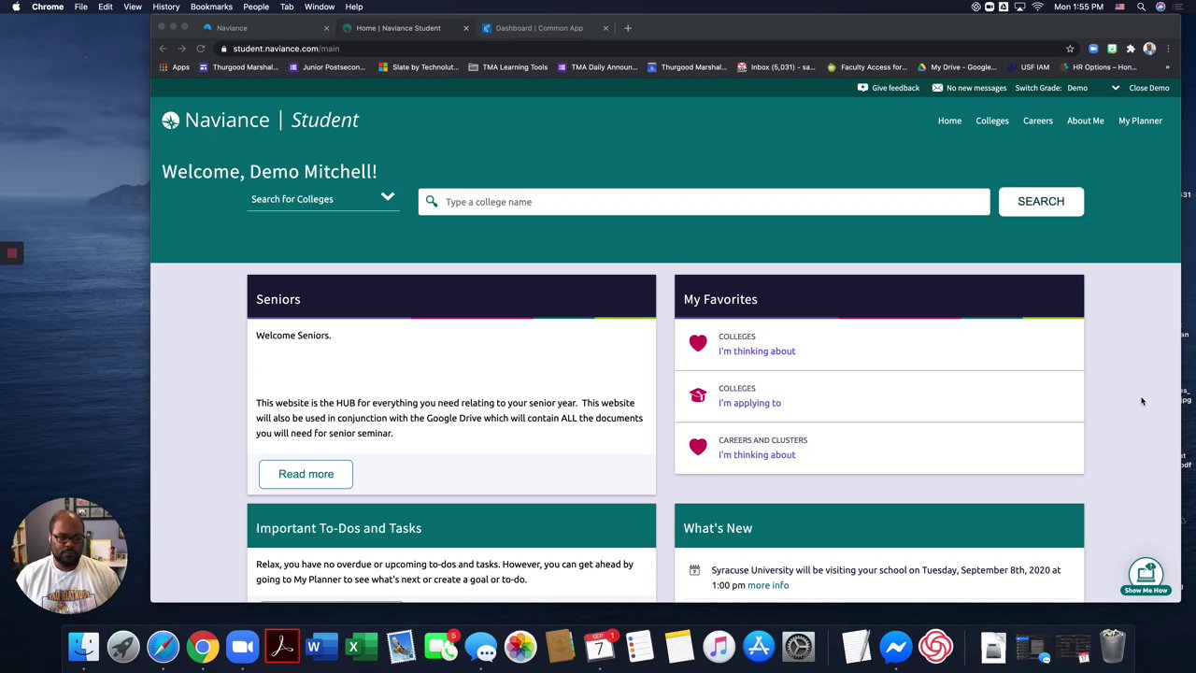The height and width of the screenshot is (673, 1196).
Task: Open the Careers nav menu
Action: click(1037, 121)
